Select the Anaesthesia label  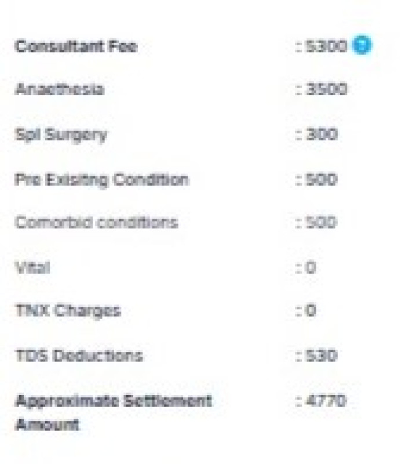click(60, 89)
